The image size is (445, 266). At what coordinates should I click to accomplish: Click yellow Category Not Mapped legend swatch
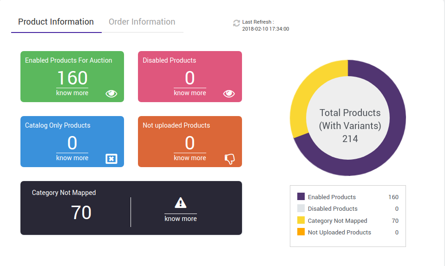(301, 221)
